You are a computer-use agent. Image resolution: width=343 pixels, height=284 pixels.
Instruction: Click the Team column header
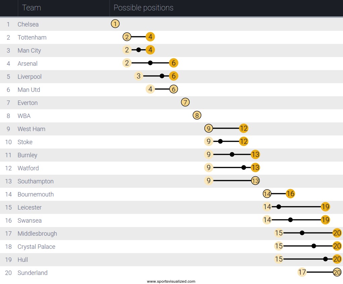pos(32,8)
